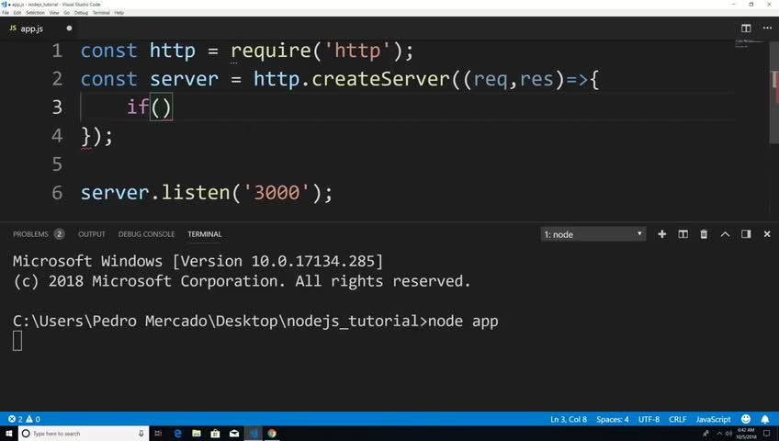The width and height of the screenshot is (779, 441).
Task: Open Microsoft Store from taskbar
Action: pyautogui.click(x=215, y=434)
